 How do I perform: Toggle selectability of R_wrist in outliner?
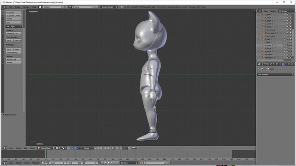(288, 51)
